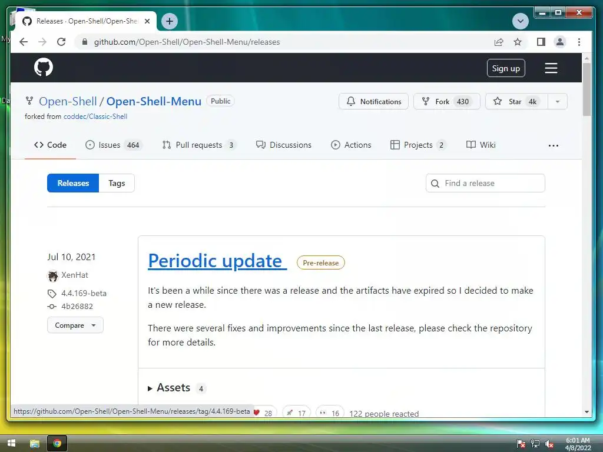Click the muted volume tray icon
Viewport: 603px width, 452px height.
[549, 444]
